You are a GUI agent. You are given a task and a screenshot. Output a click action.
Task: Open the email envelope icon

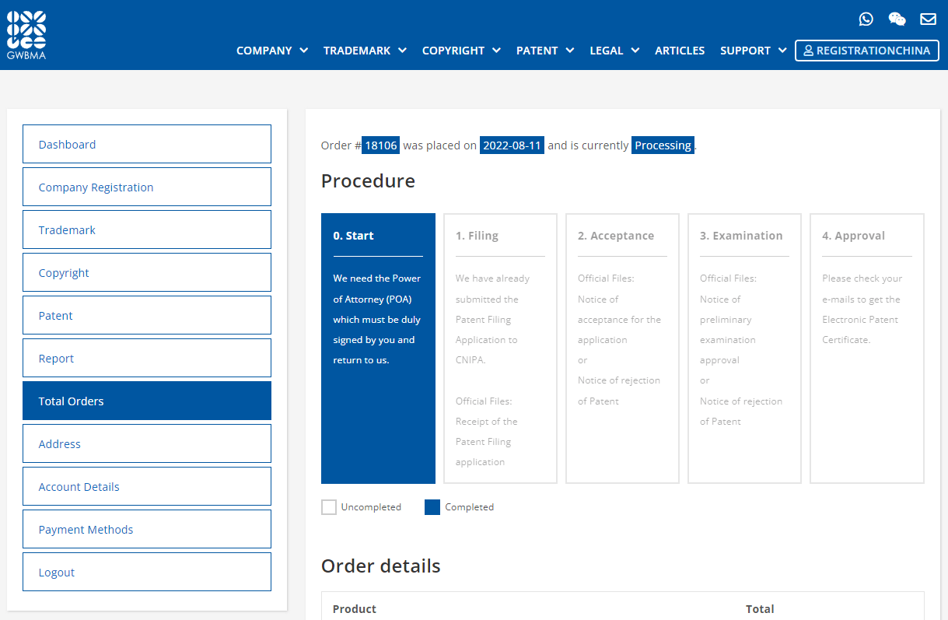(x=928, y=19)
